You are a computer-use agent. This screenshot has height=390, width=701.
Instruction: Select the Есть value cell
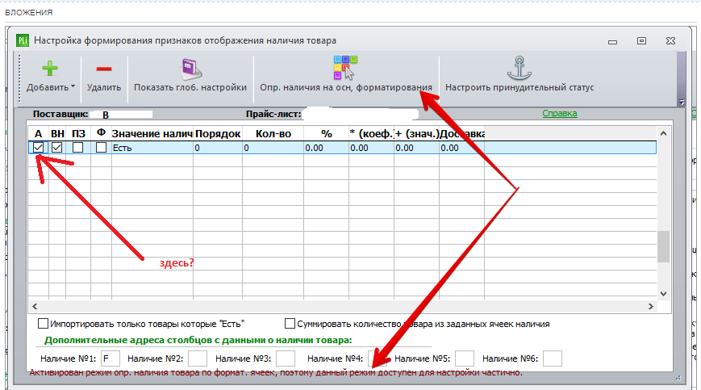[x=152, y=148]
